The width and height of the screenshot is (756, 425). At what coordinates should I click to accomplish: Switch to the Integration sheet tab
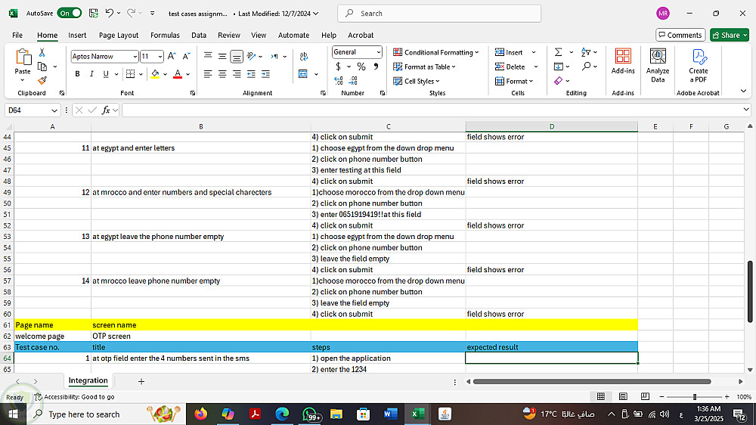88,381
